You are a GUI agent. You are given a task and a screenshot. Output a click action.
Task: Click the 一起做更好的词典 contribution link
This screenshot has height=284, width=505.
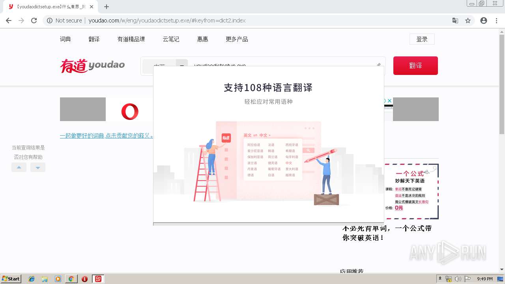107,136
